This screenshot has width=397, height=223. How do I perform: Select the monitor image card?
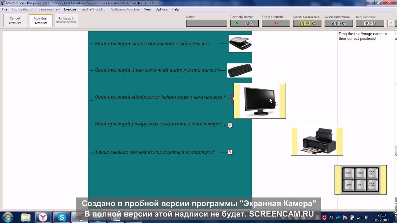(x=260, y=101)
